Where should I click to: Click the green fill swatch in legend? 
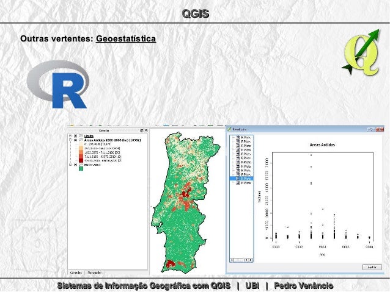click(81, 169)
